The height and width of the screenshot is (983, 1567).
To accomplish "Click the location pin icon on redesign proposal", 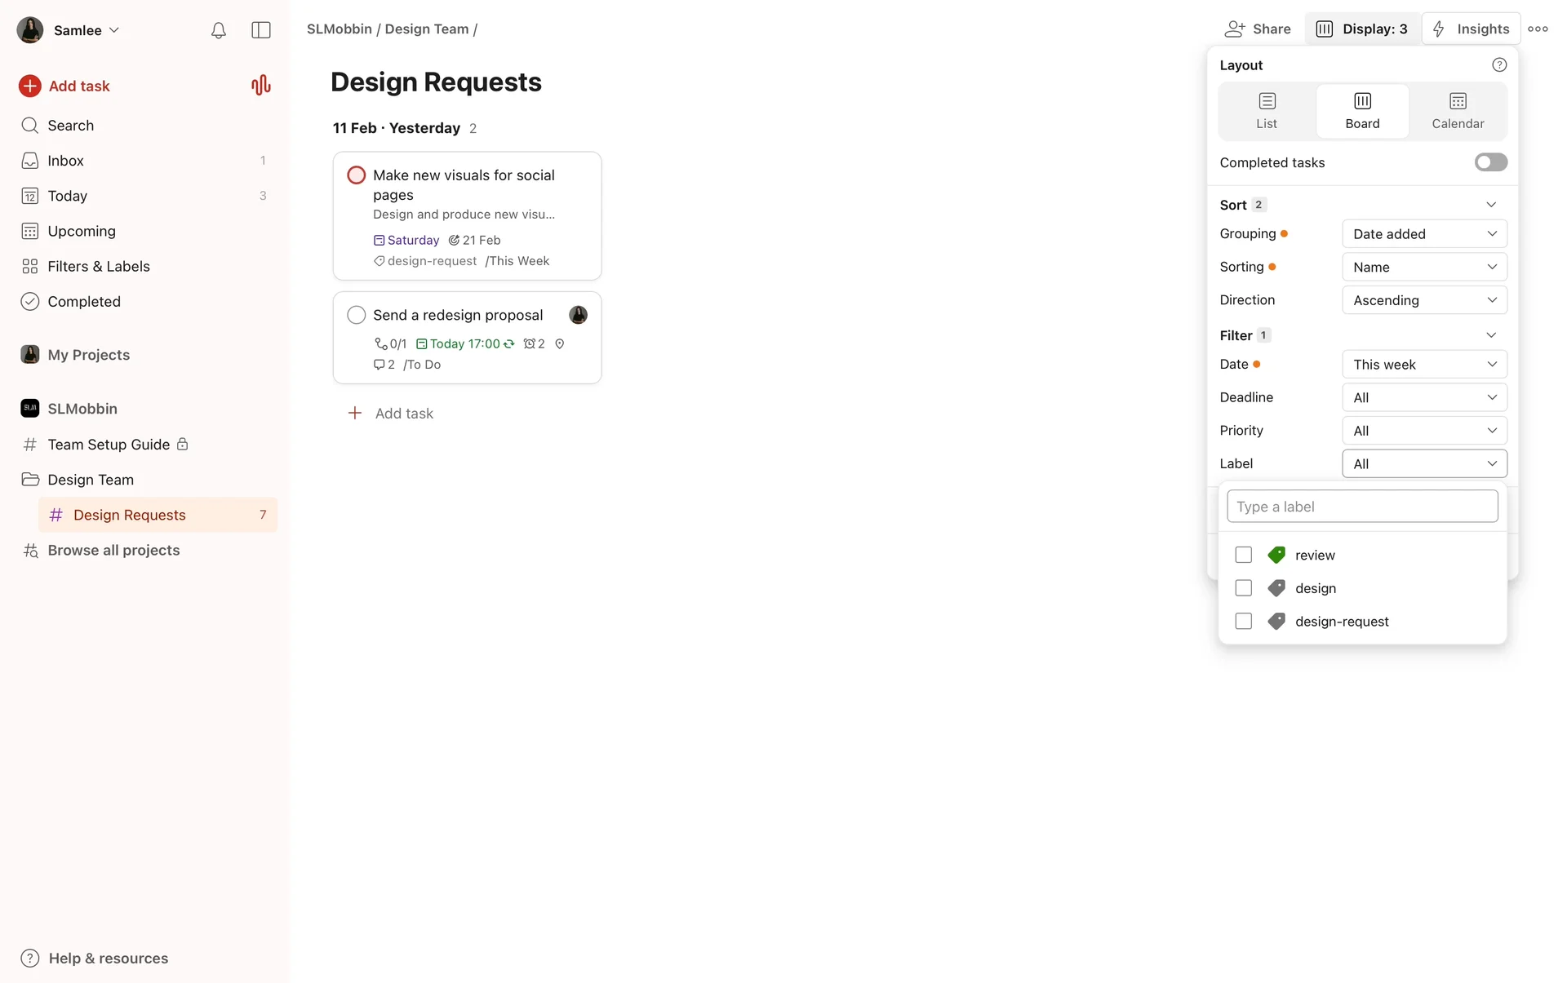I will [560, 344].
